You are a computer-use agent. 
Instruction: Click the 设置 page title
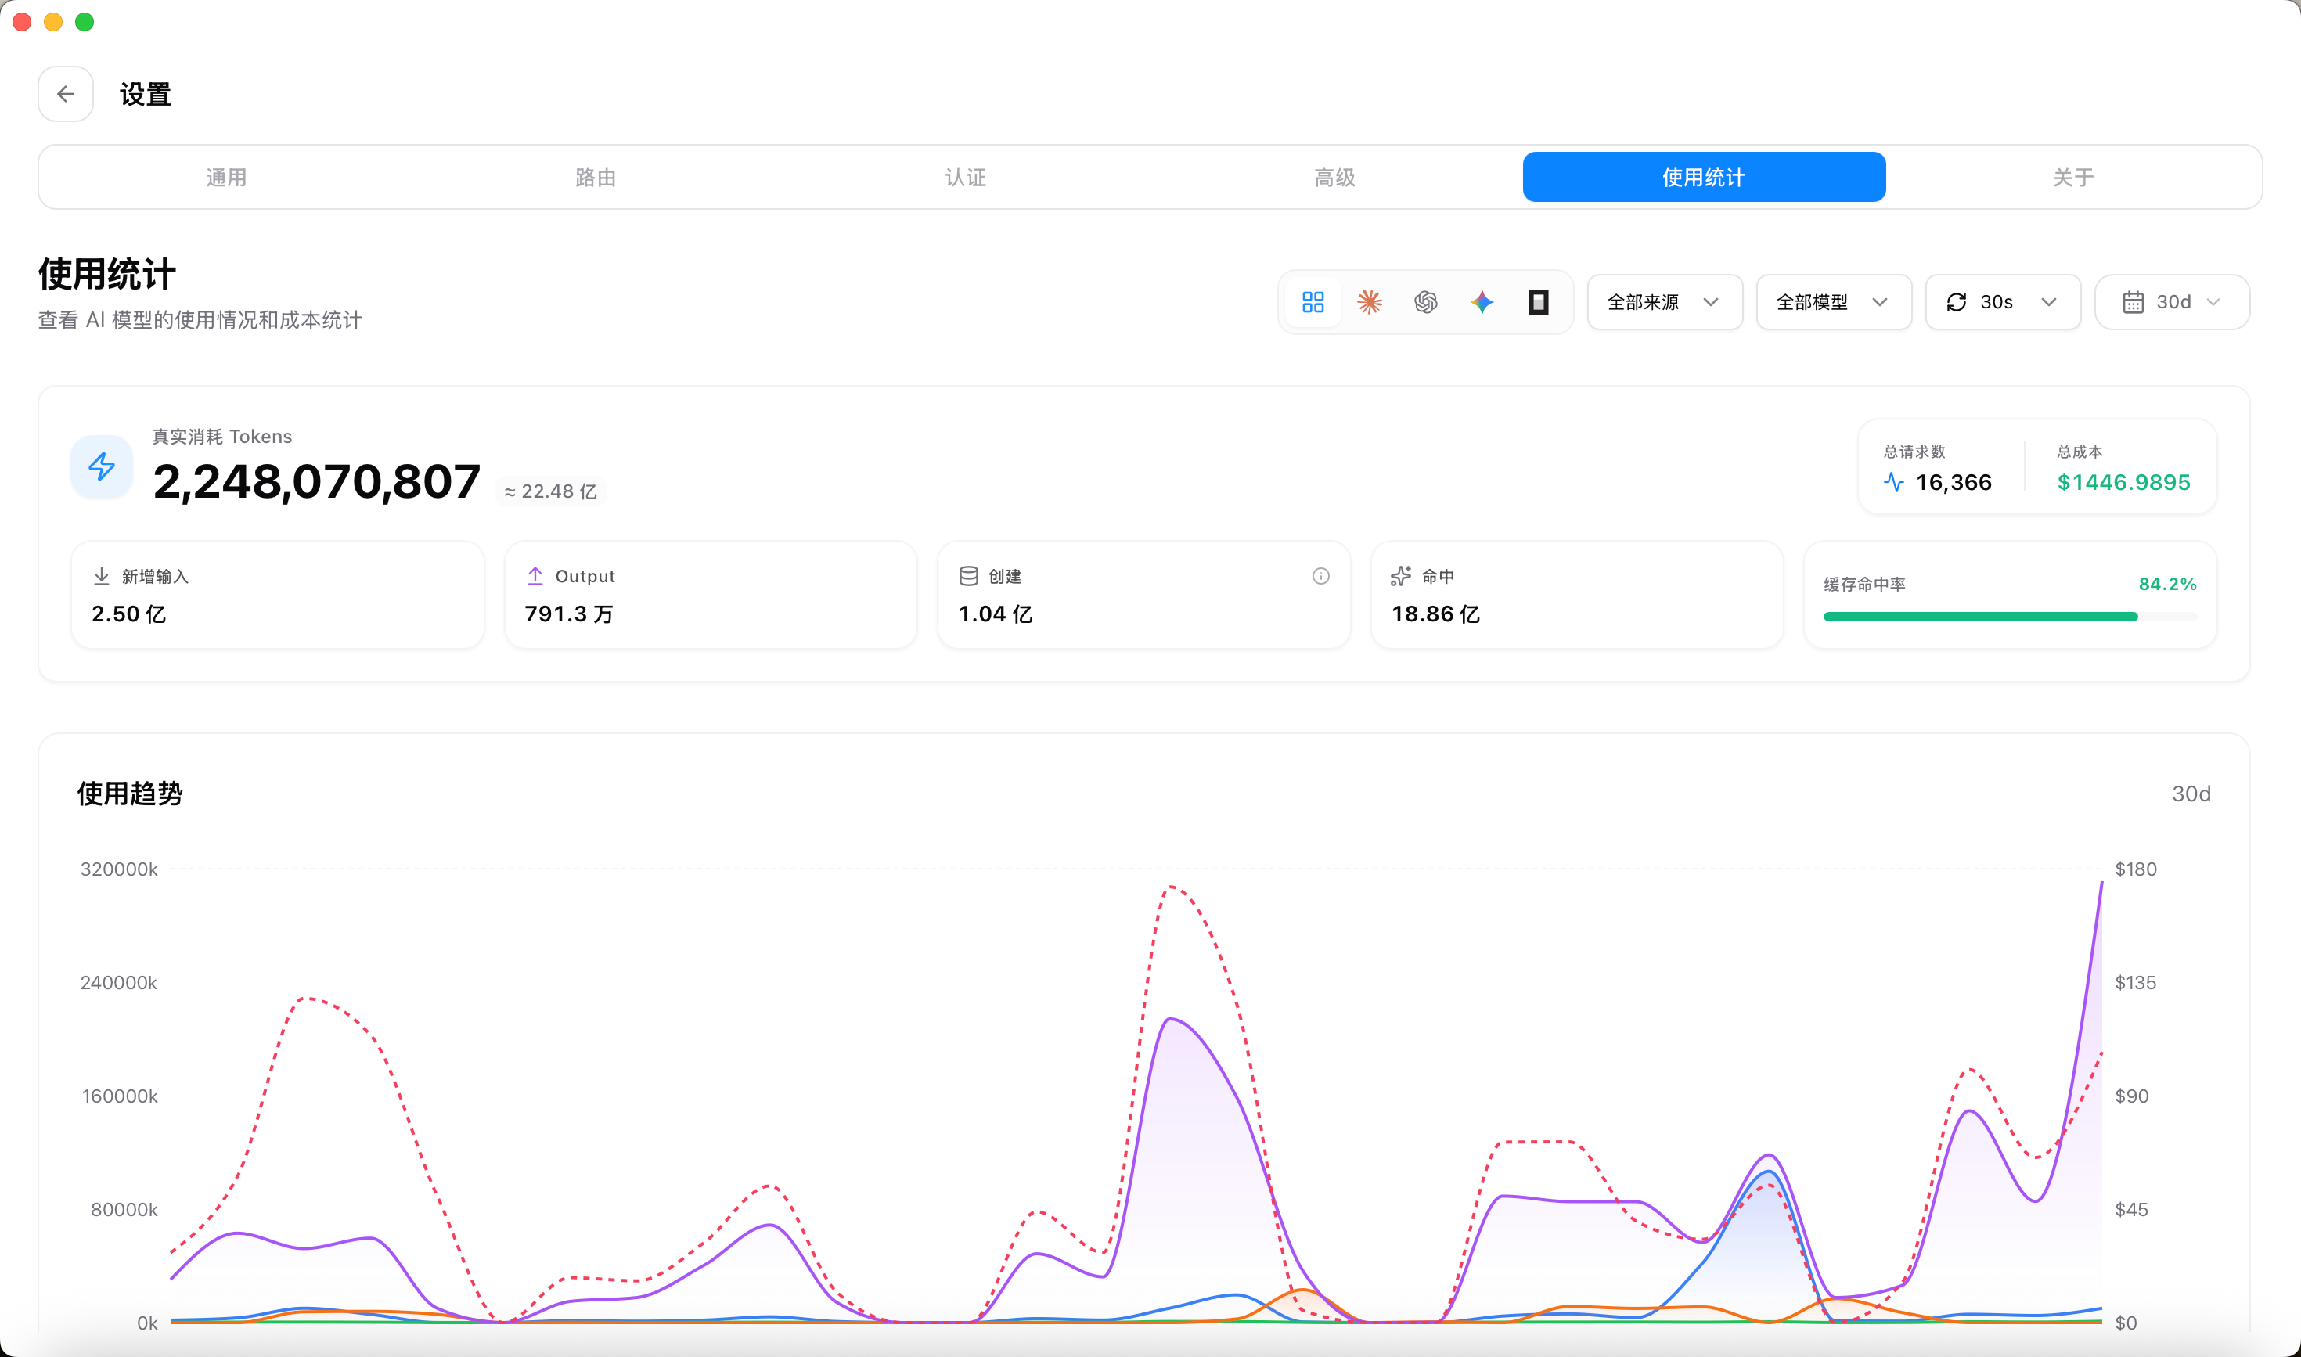pyautogui.click(x=146, y=93)
